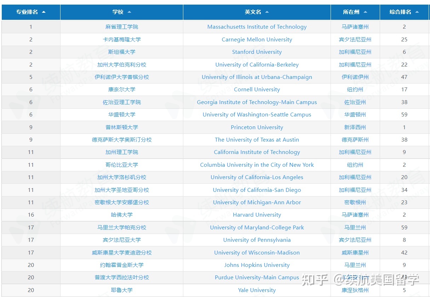
Task: Open Carnegie Mellon University link
Action: (x=257, y=40)
